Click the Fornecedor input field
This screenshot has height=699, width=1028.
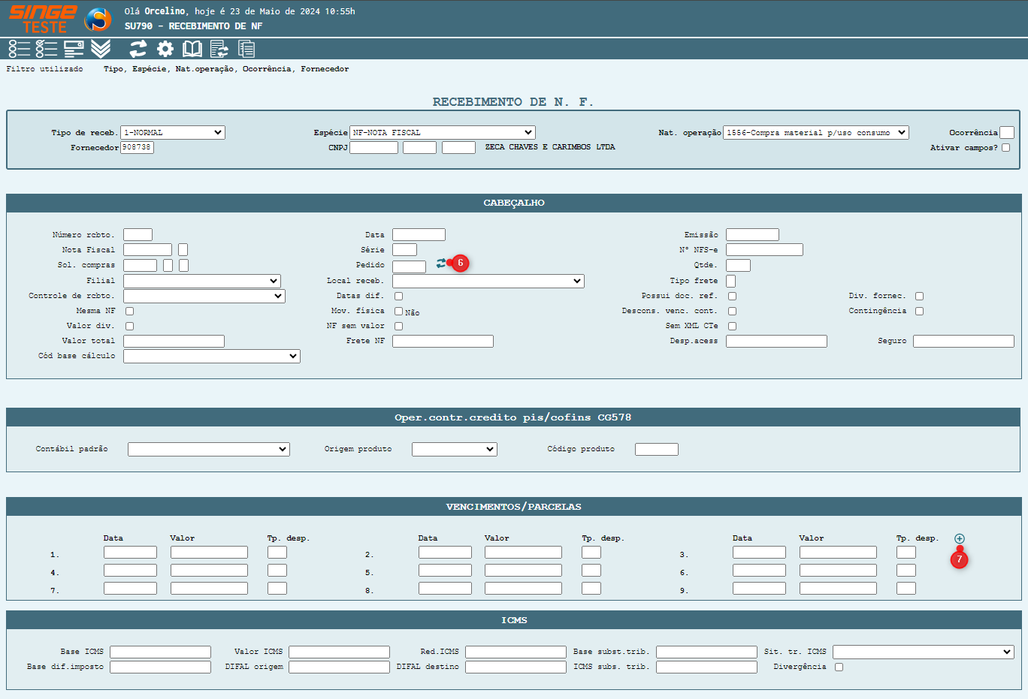137,148
